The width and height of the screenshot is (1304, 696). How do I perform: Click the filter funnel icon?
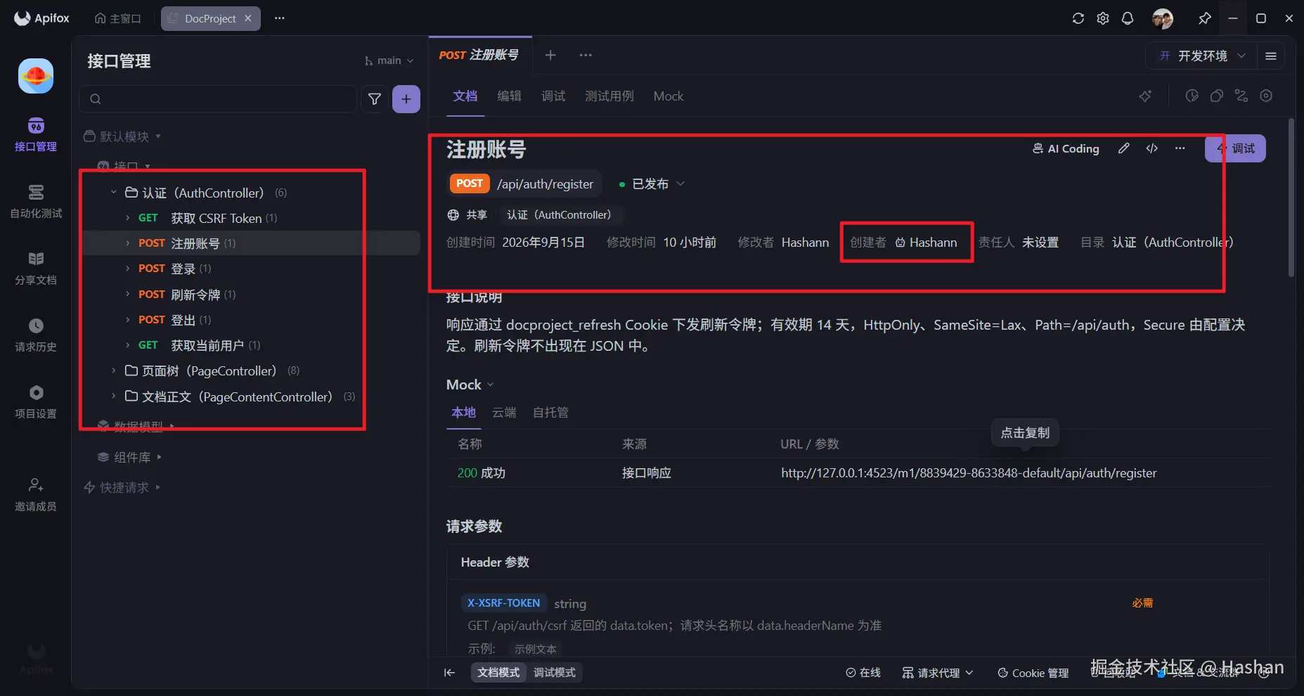click(x=375, y=99)
